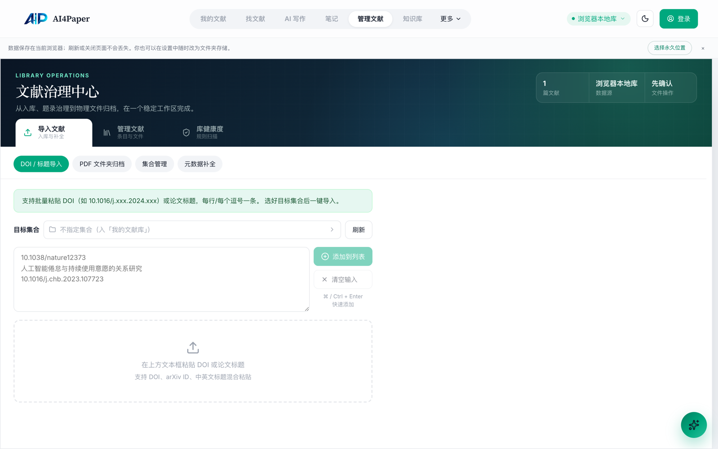Click the dashed paste drop zone
The image size is (718, 449).
pyautogui.click(x=193, y=361)
